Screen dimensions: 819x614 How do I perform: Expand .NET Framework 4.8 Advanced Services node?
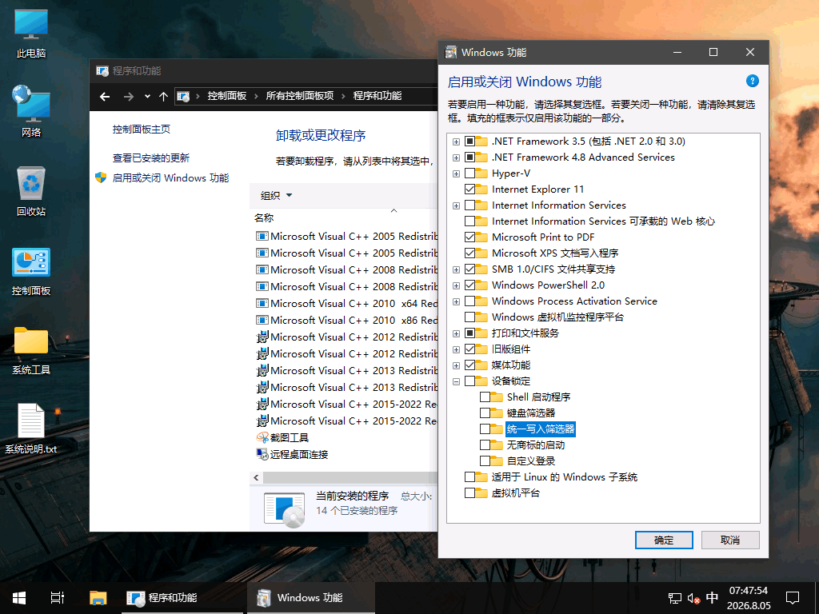pos(456,157)
